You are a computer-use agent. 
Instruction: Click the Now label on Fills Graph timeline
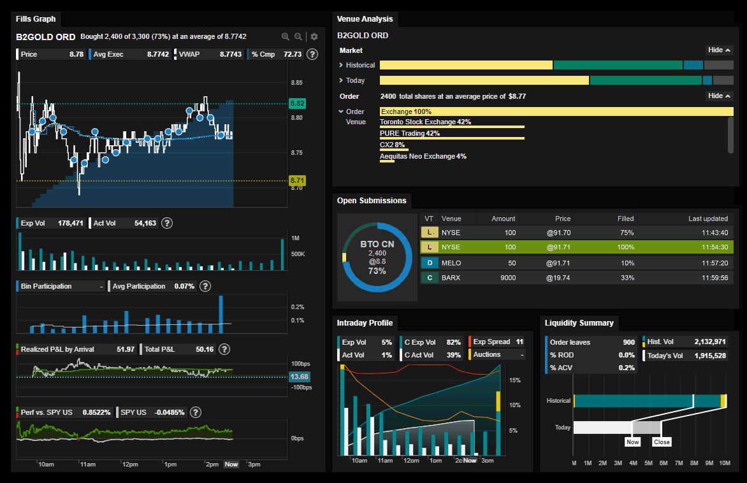point(231,465)
